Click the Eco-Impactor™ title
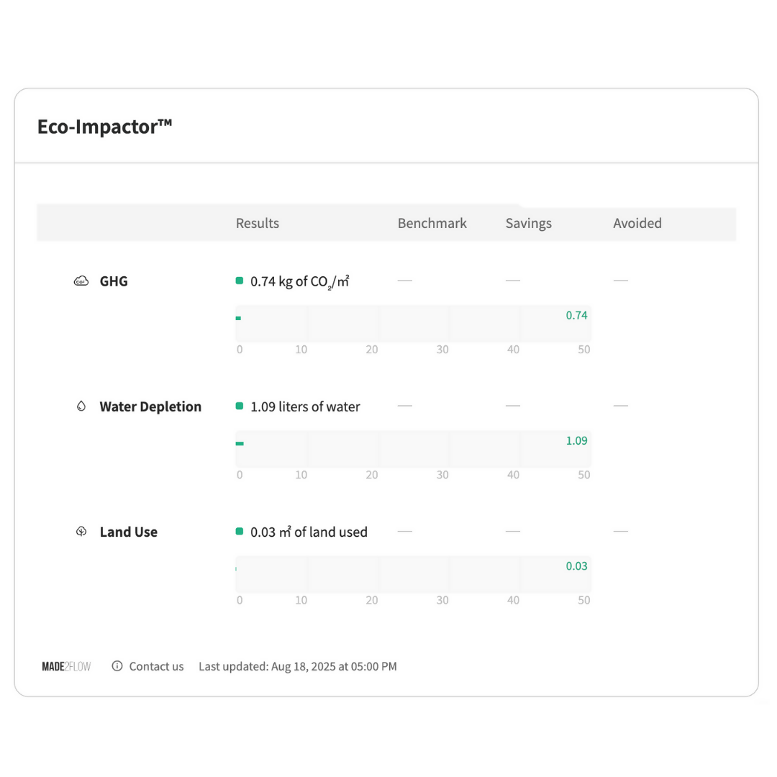The height and width of the screenshot is (777, 777). tap(104, 127)
